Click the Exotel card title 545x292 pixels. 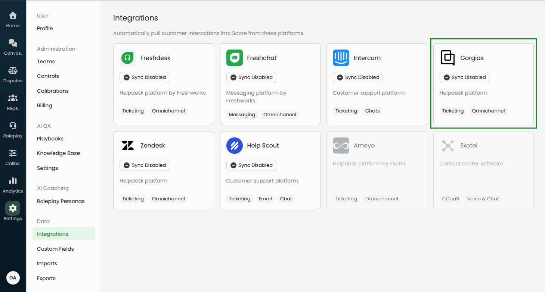[469, 146]
